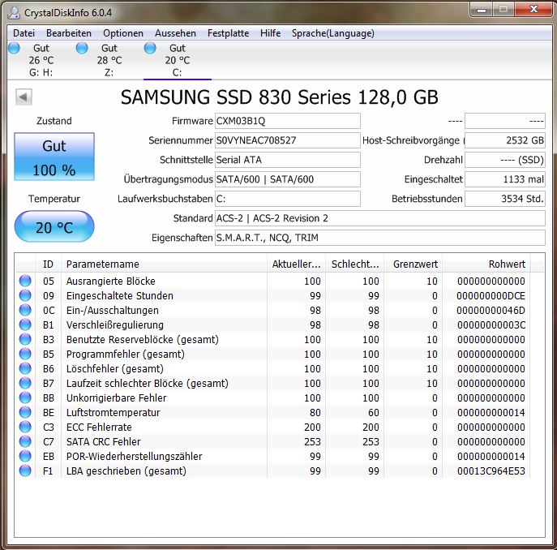The height and width of the screenshot is (550, 557).
Task: Click the Host-Schreibvorgänge 2532 GB field
Action: (505, 140)
